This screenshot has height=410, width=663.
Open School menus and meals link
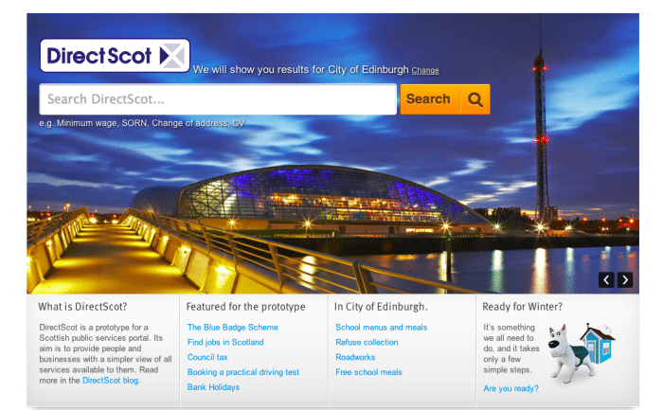(x=381, y=328)
